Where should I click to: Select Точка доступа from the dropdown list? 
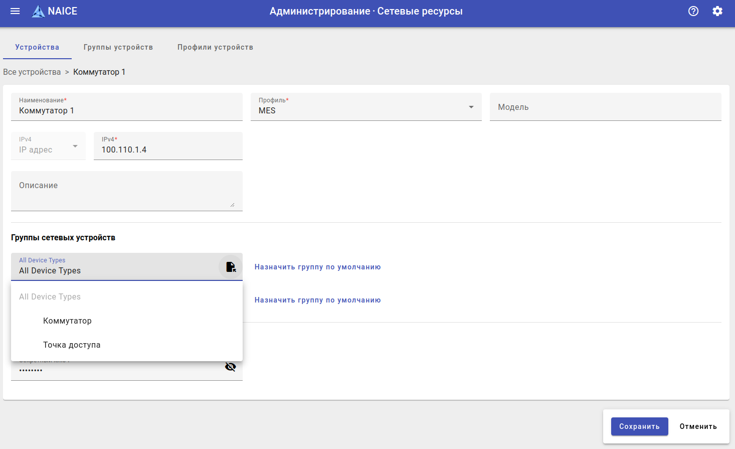(72, 345)
